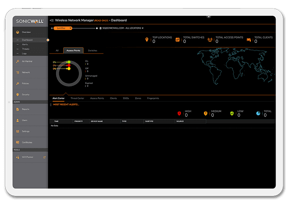
Task: Click the High priority red shield icon
Action: [x=179, y=114]
